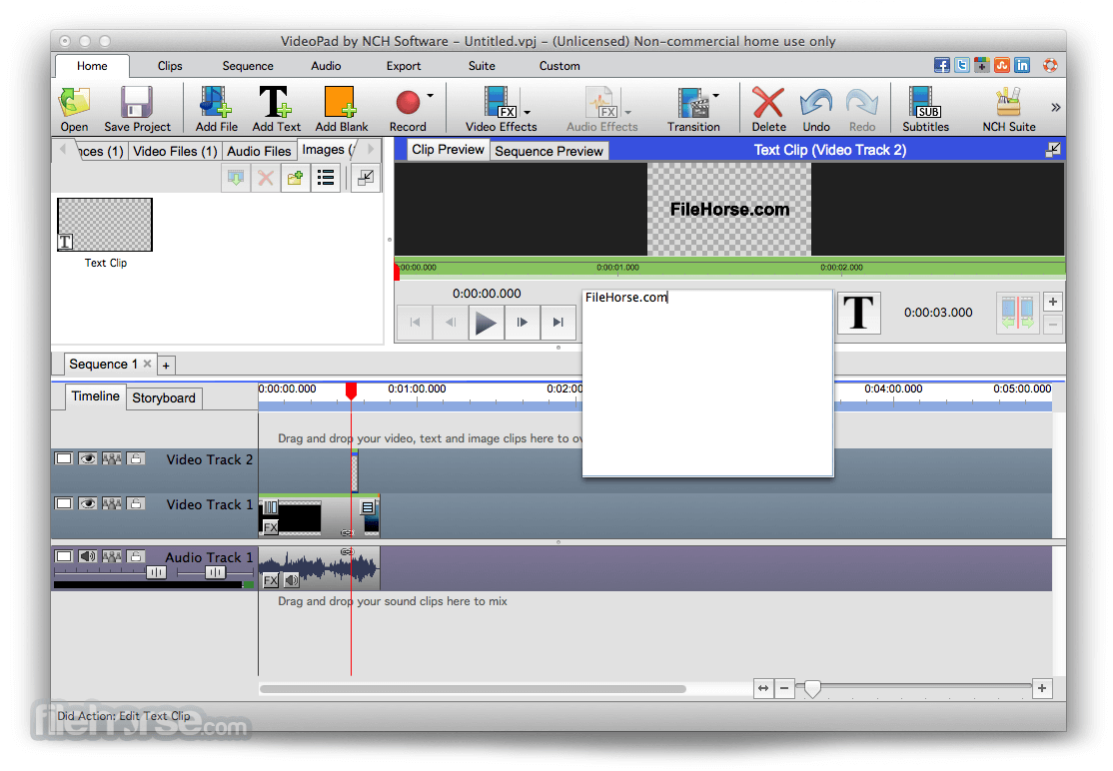Screen dimensions: 1113x771
Task: Play the clip preview
Action: 487,323
